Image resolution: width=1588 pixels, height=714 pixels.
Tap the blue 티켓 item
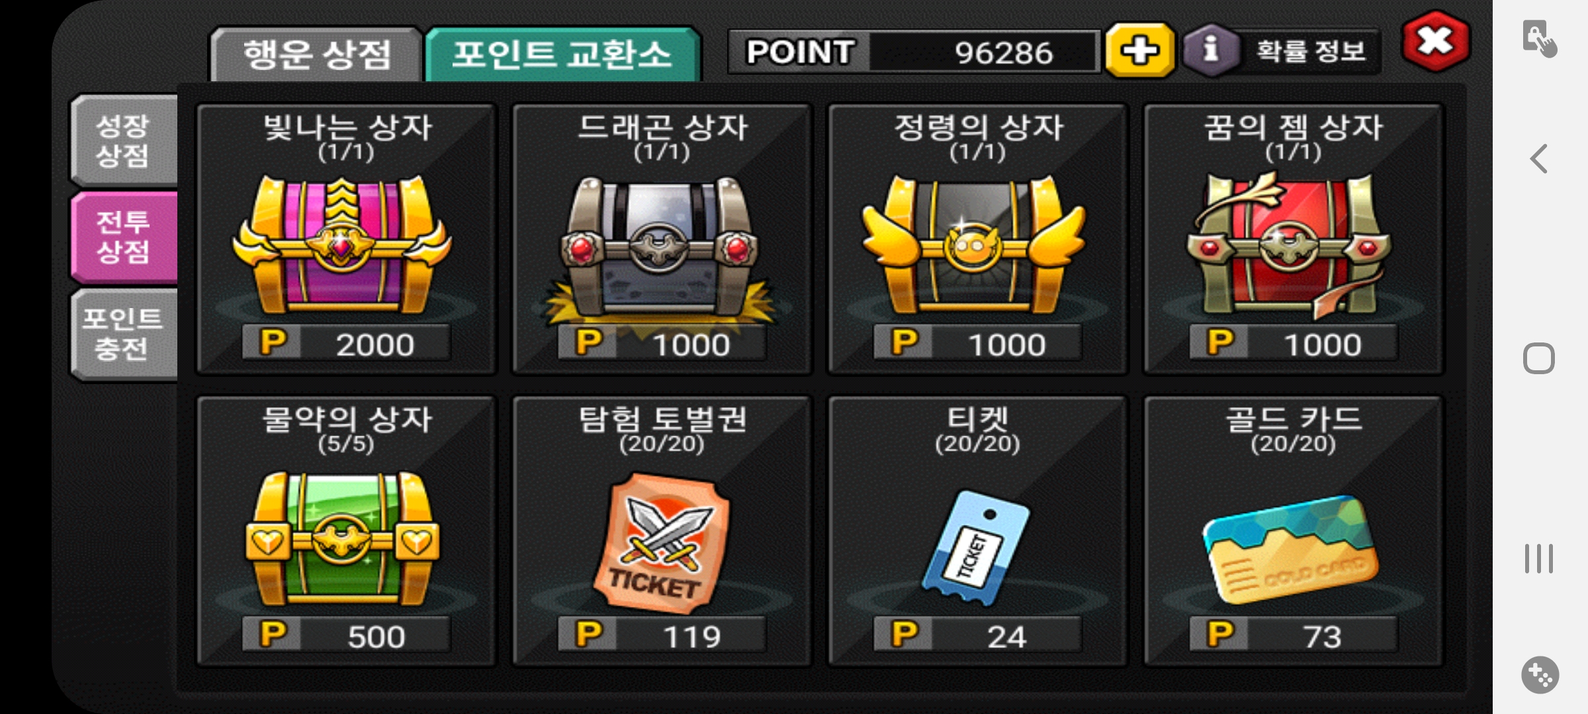(977, 547)
